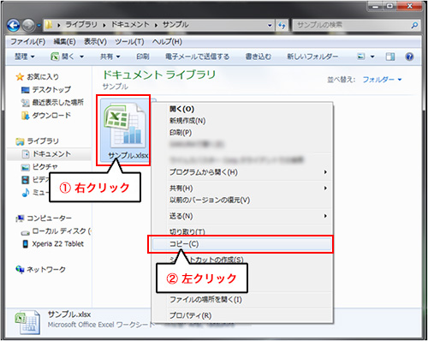Click the refresh button beside address bar
This screenshot has width=428, height=341.
click(x=282, y=26)
